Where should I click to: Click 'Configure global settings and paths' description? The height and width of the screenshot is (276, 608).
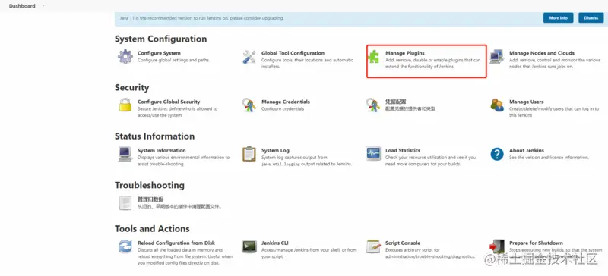pyautogui.click(x=174, y=61)
